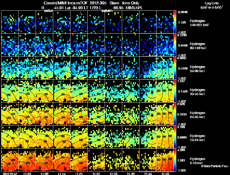
Task: Open the 35-55 keV panel at 11:53
Action: tap(165, 91)
